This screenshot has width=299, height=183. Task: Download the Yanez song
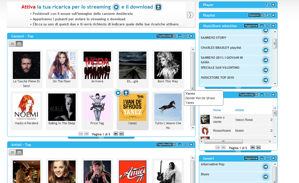pyautogui.click(x=126, y=93)
